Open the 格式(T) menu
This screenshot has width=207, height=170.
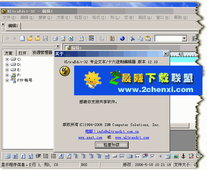[x=99, y=17]
